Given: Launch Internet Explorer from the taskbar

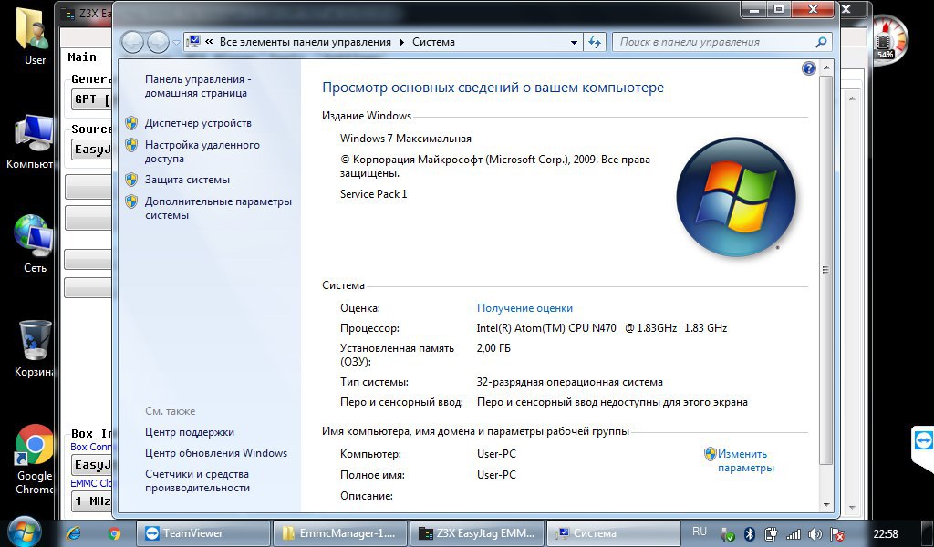Looking at the screenshot, I should (x=74, y=533).
